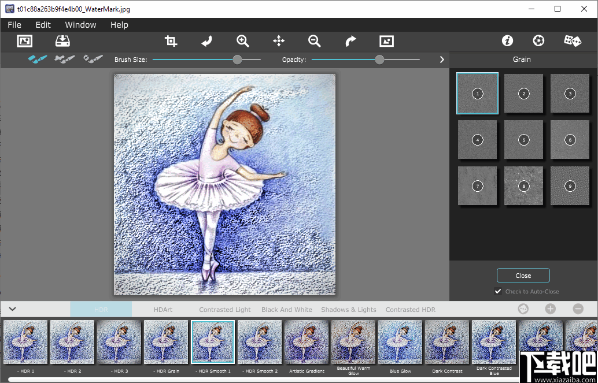Click the Close button in the Grain panel
Viewport: 598px width, 383px height.
(523, 275)
